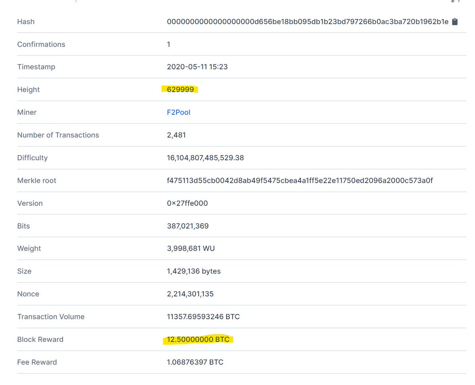Select transaction volume 11357.69593246 BTC
Image resolution: width=475 pixels, height=385 pixels.
click(x=203, y=317)
